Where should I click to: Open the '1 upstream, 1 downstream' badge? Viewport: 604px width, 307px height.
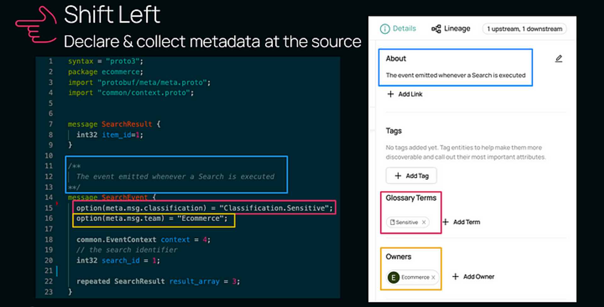point(524,29)
